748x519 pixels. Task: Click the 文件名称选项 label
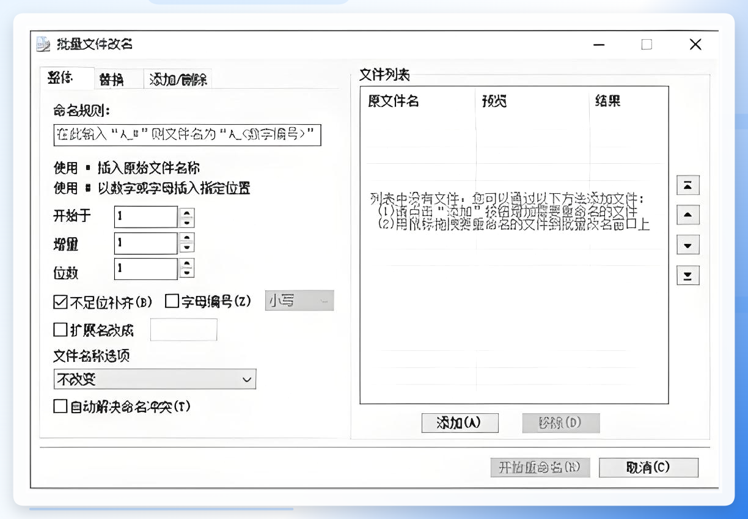point(92,356)
